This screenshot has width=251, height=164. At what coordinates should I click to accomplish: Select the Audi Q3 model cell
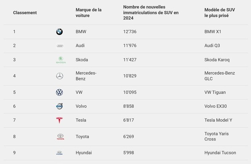[x=212, y=46]
